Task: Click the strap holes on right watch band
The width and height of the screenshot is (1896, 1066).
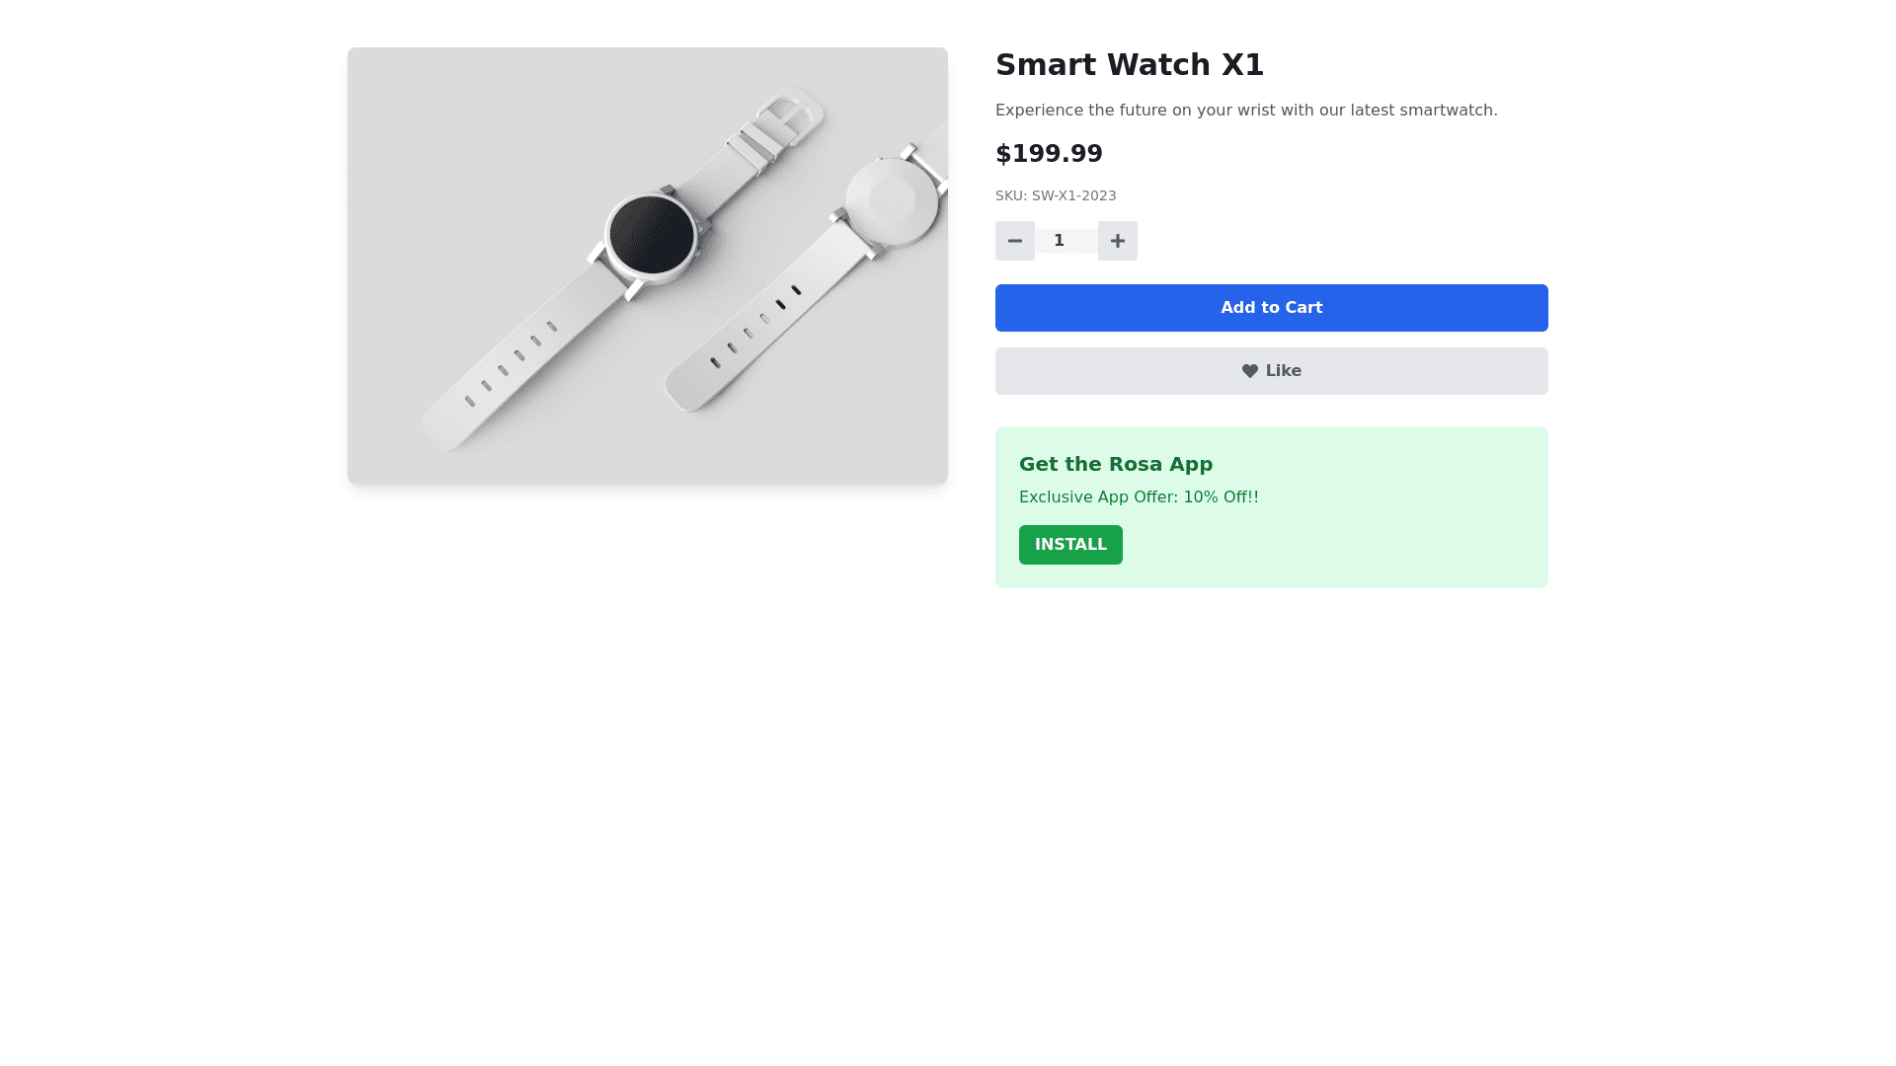Action: point(755,326)
